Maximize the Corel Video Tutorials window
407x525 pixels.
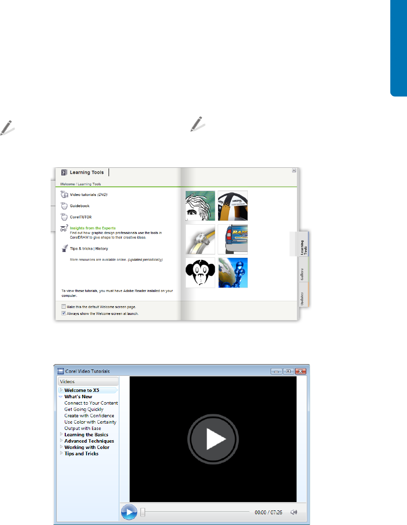coord(288,371)
